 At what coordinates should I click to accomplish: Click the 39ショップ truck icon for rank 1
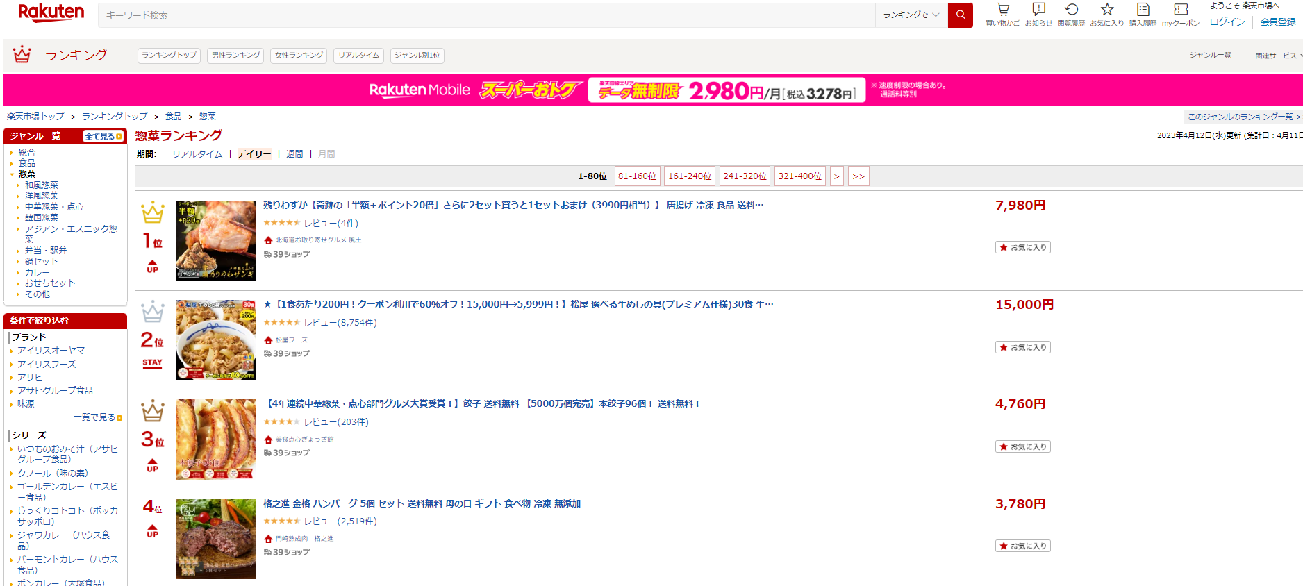pyautogui.click(x=267, y=255)
